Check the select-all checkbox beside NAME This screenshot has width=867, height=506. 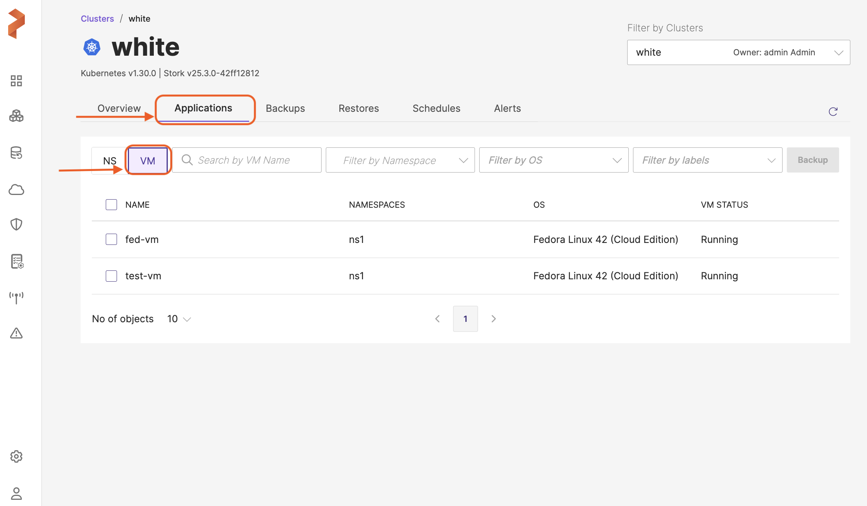[x=111, y=205]
